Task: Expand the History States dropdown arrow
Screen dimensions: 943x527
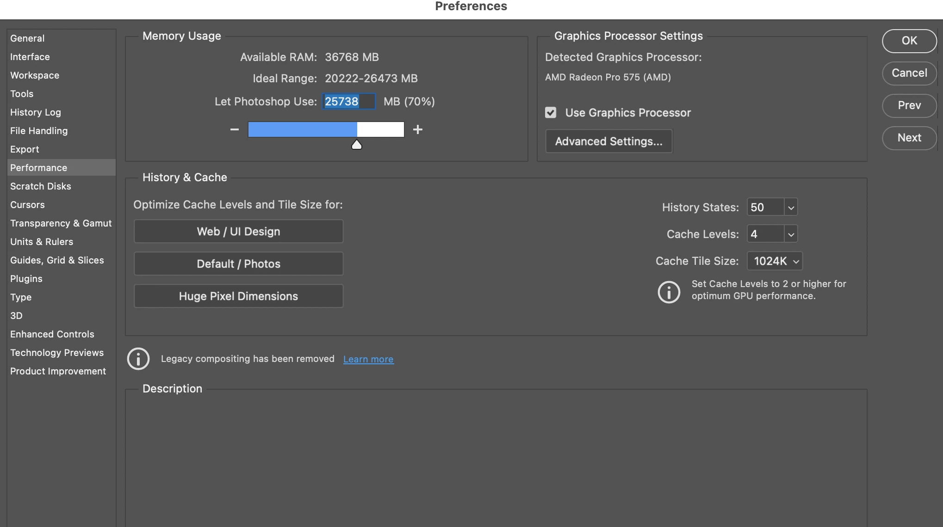Action: point(791,208)
